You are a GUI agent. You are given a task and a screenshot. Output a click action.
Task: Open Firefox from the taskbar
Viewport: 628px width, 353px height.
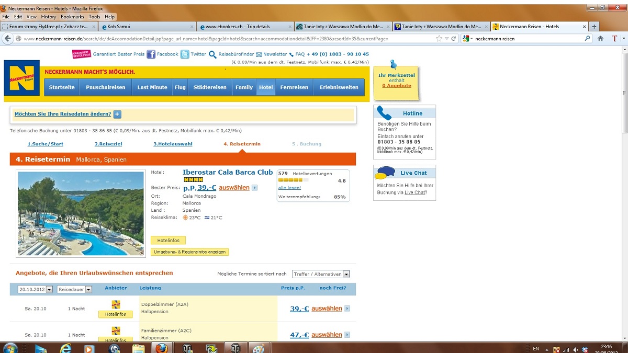162,348
